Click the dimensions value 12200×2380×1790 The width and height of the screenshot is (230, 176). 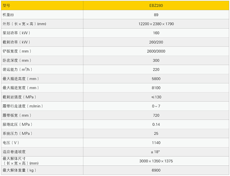[156, 24]
